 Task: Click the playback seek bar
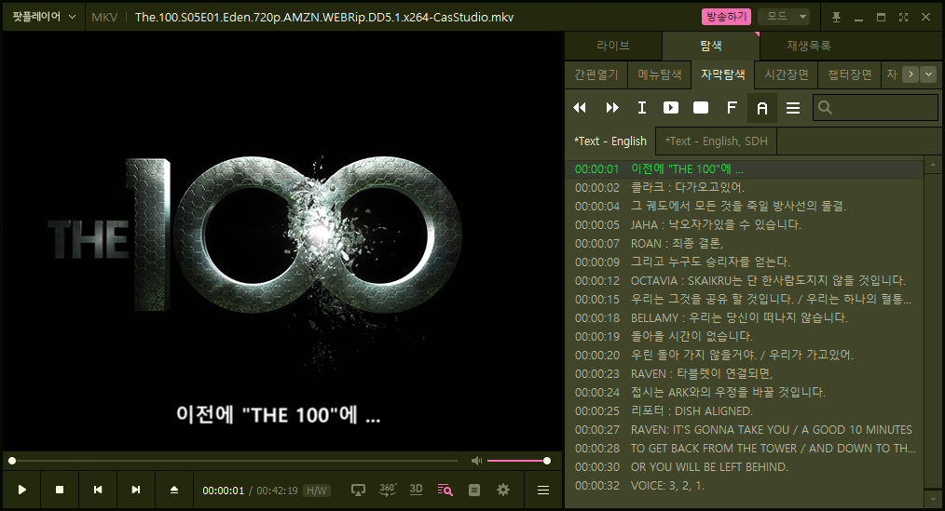click(x=235, y=461)
